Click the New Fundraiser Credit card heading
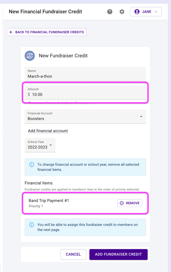This screenshot has width=171, height=272. click(63, 56)
